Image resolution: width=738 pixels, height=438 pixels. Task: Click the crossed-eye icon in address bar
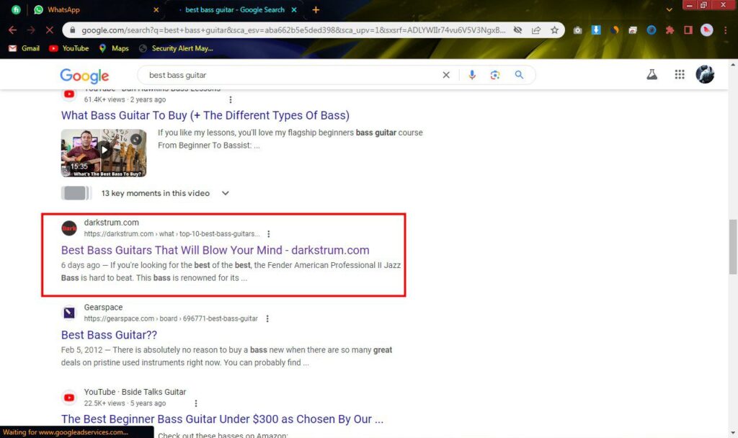click(x=517, y=30)
